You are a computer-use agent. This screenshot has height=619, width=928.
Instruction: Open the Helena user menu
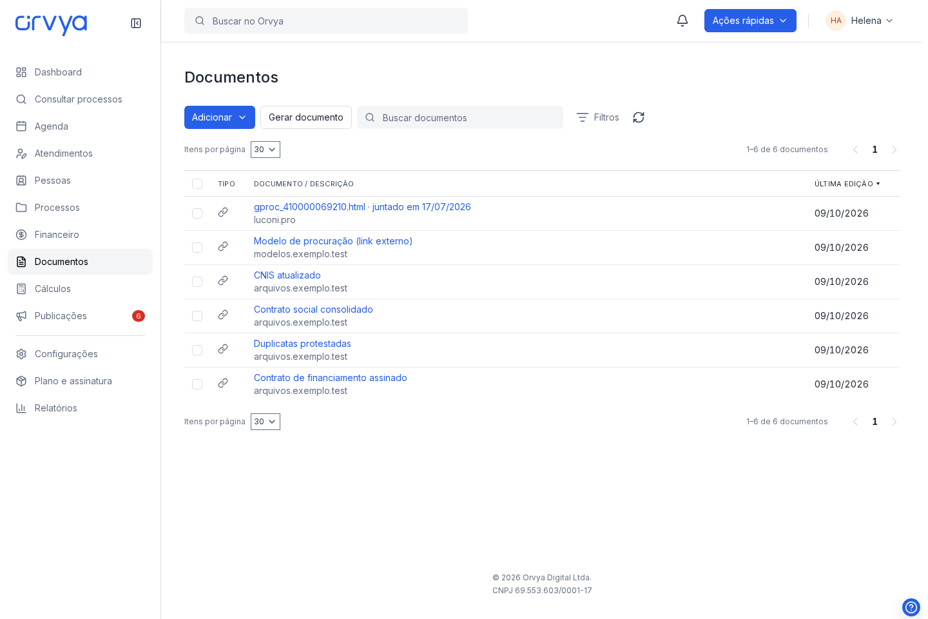[x=860, y=21]
